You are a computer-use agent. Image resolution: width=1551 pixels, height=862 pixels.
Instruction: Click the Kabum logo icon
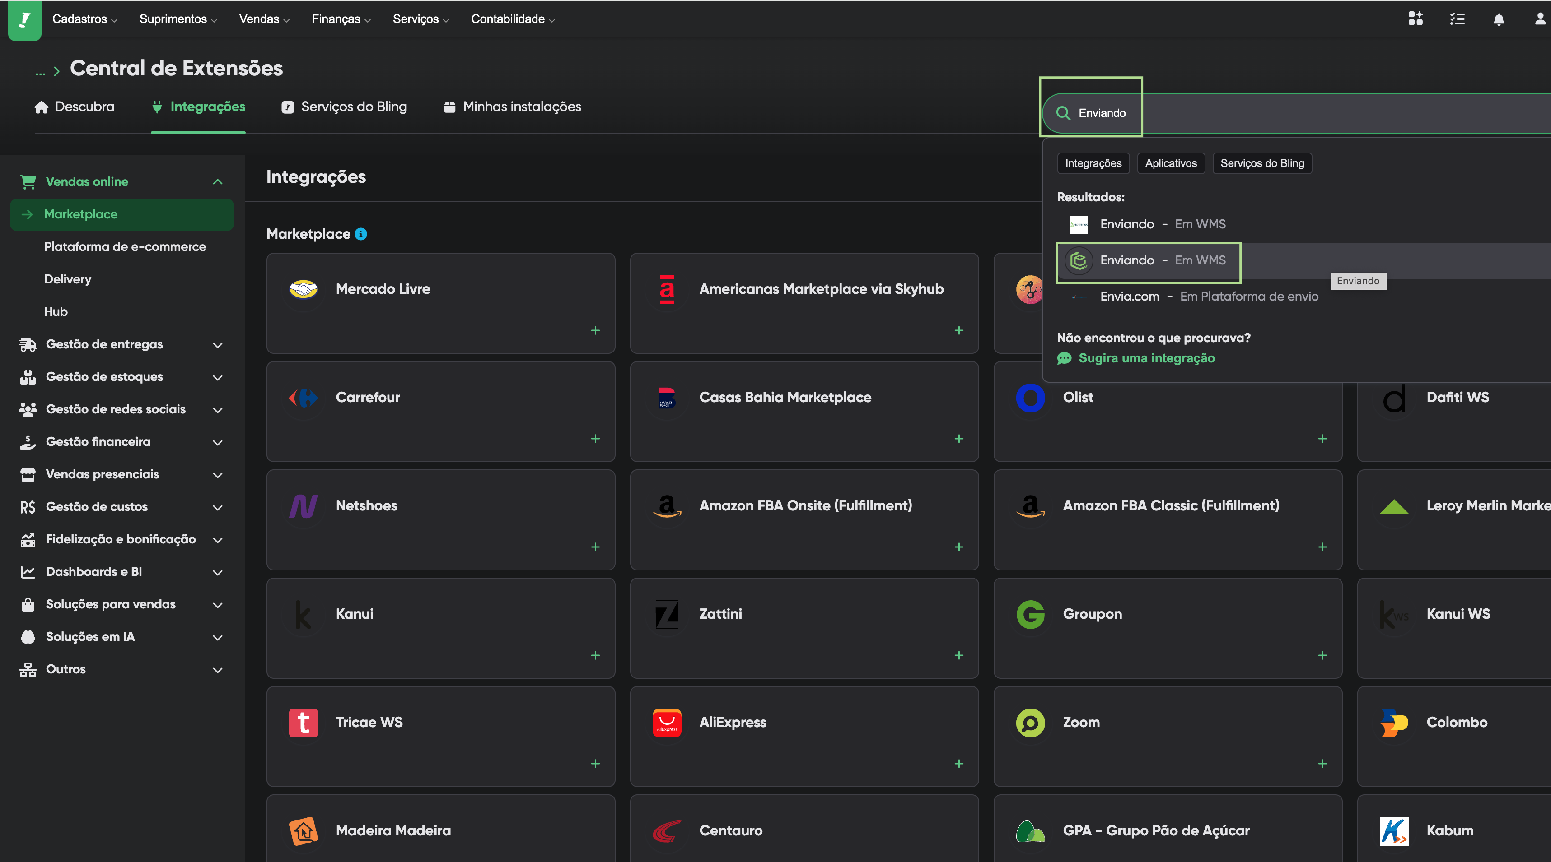point(1394,831)
